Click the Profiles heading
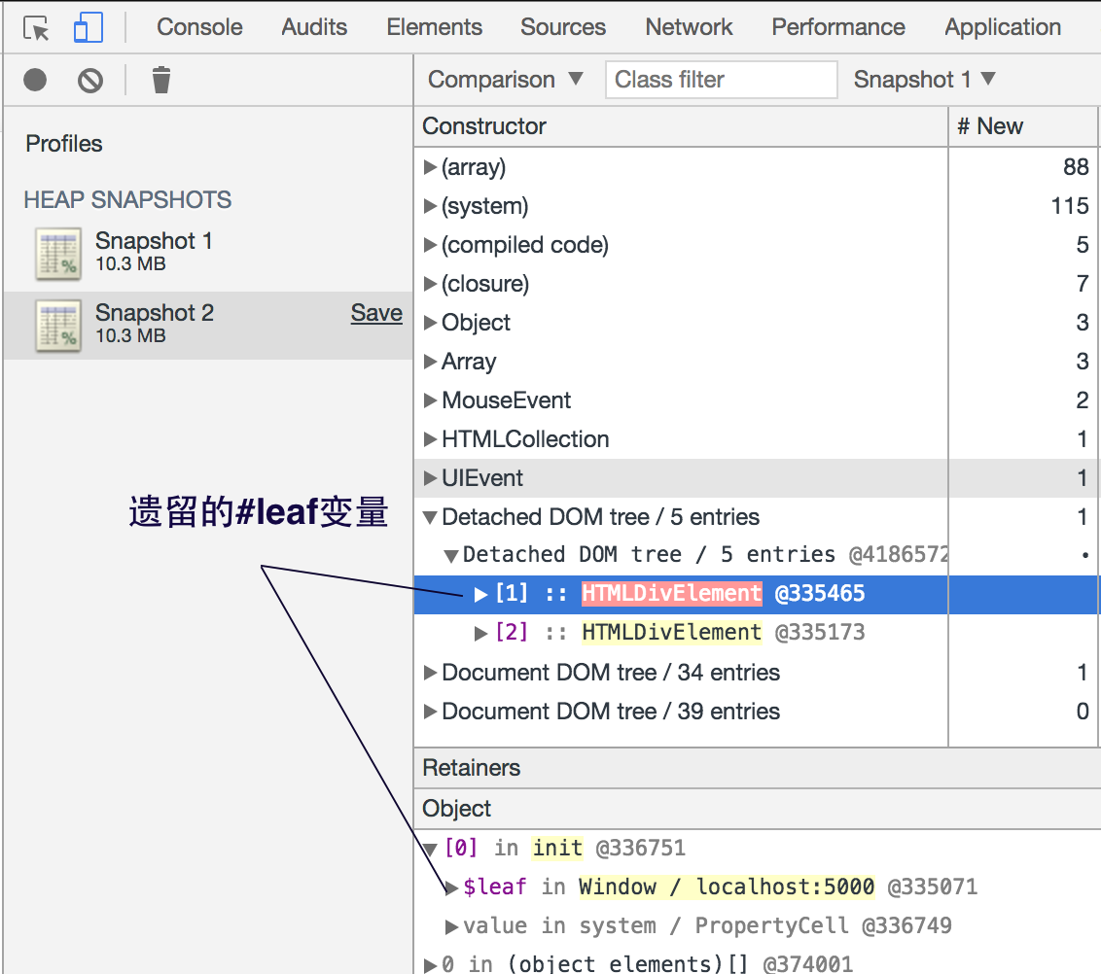This screenshot has width=1101, height=974. pyautogui.click(x=64, y=144)
